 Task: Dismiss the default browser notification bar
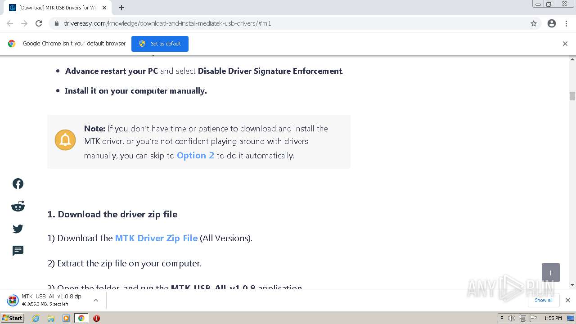pos(565,44)
